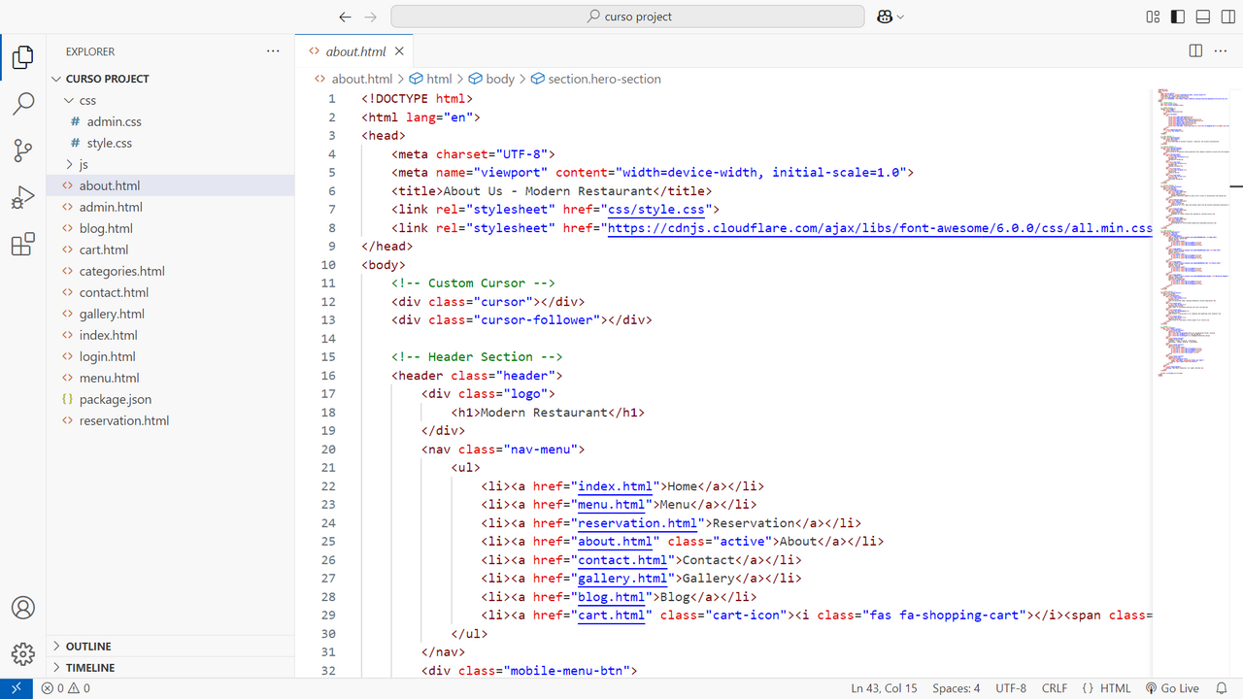Toggle the Secondary Side Bar visibility
Screen dimensions: 1243x699
[1228, 17]
